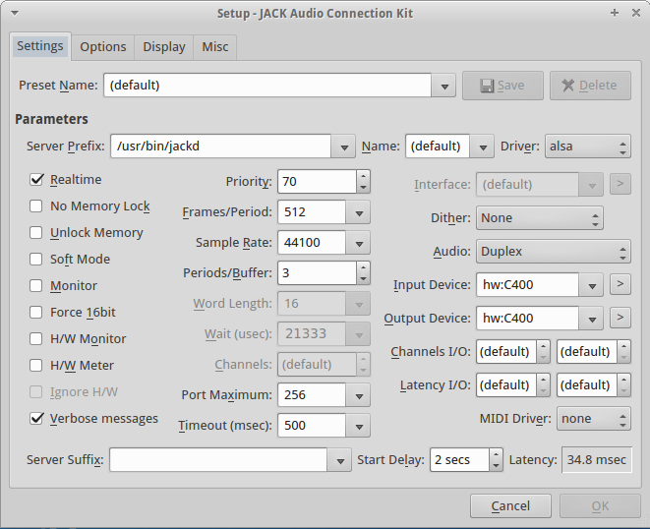Image resolution: width=650 pixels, height=529 pixels.
Task: Click the Output Device browse arrow button
Action: [x=620, y=318]
